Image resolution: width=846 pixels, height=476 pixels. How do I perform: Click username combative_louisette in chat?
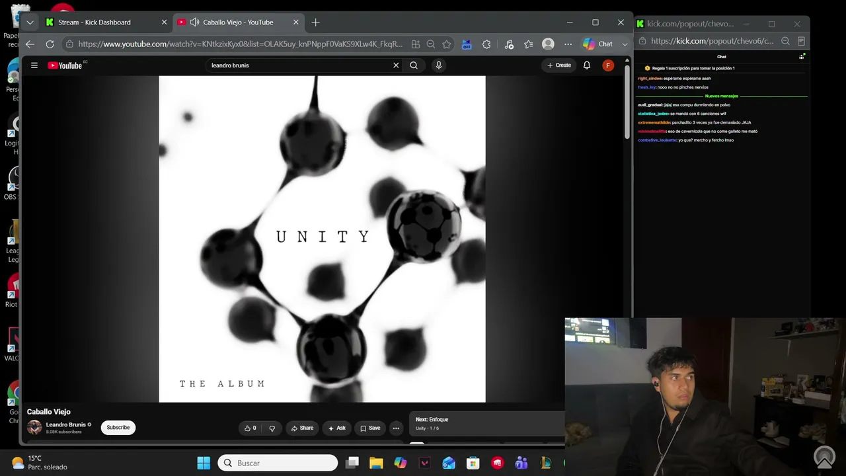click(x=657, y=140)
